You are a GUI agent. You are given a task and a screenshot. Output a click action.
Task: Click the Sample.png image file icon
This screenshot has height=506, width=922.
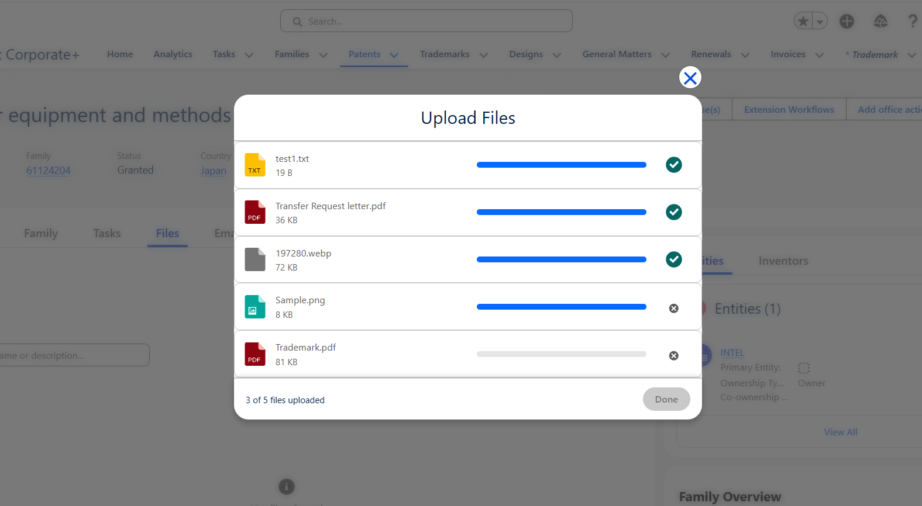point(254,307)
